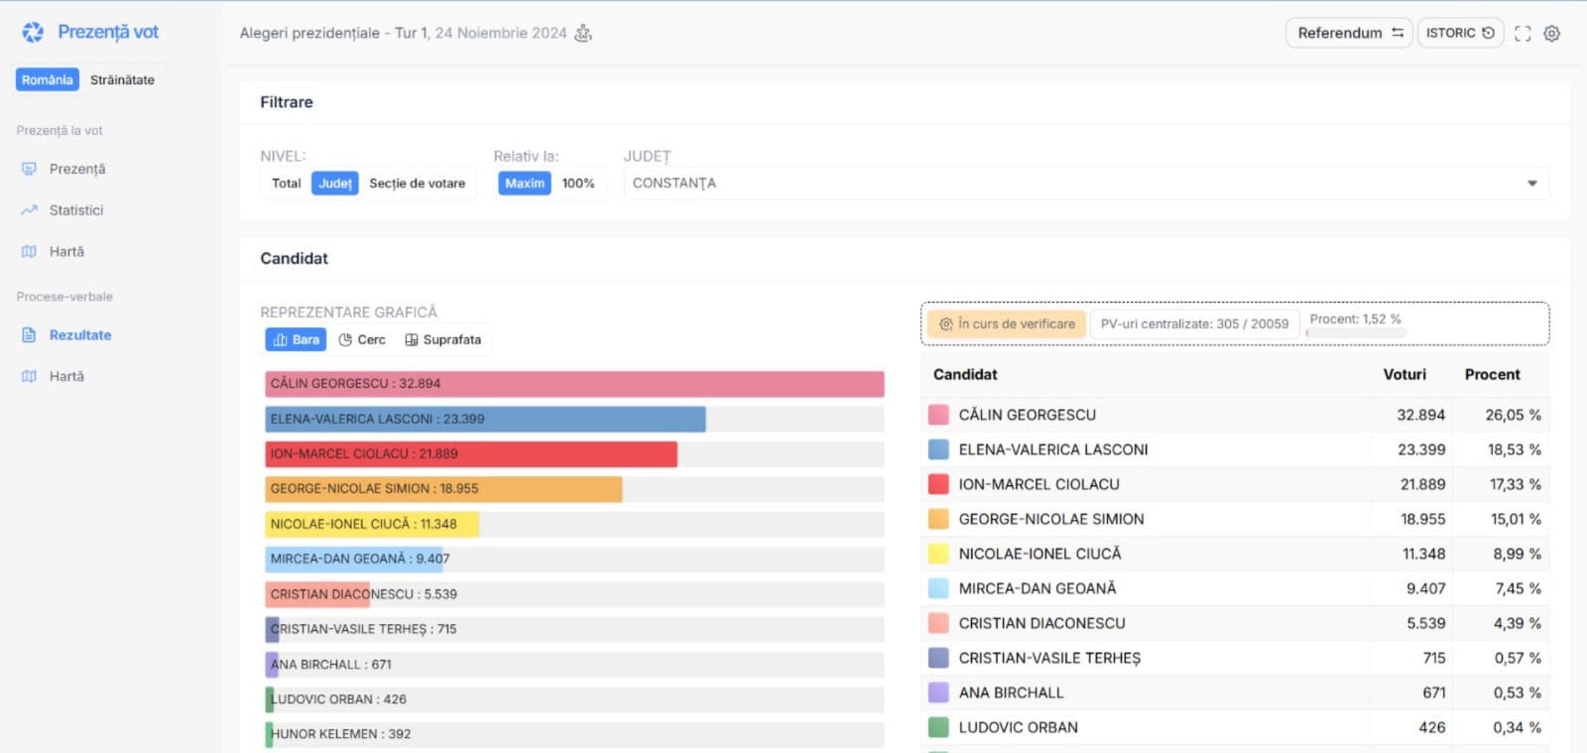Click the treemap icon in Suprafata
This screenshot has width=1587, height=753.
click(x=412, y=339)
